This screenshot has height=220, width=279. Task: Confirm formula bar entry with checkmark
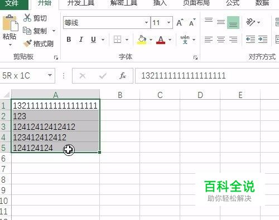(x=103, y=76)
